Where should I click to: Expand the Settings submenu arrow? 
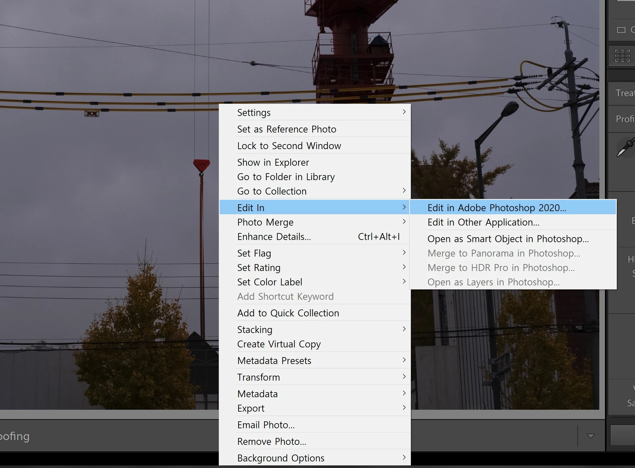(404, 112)
